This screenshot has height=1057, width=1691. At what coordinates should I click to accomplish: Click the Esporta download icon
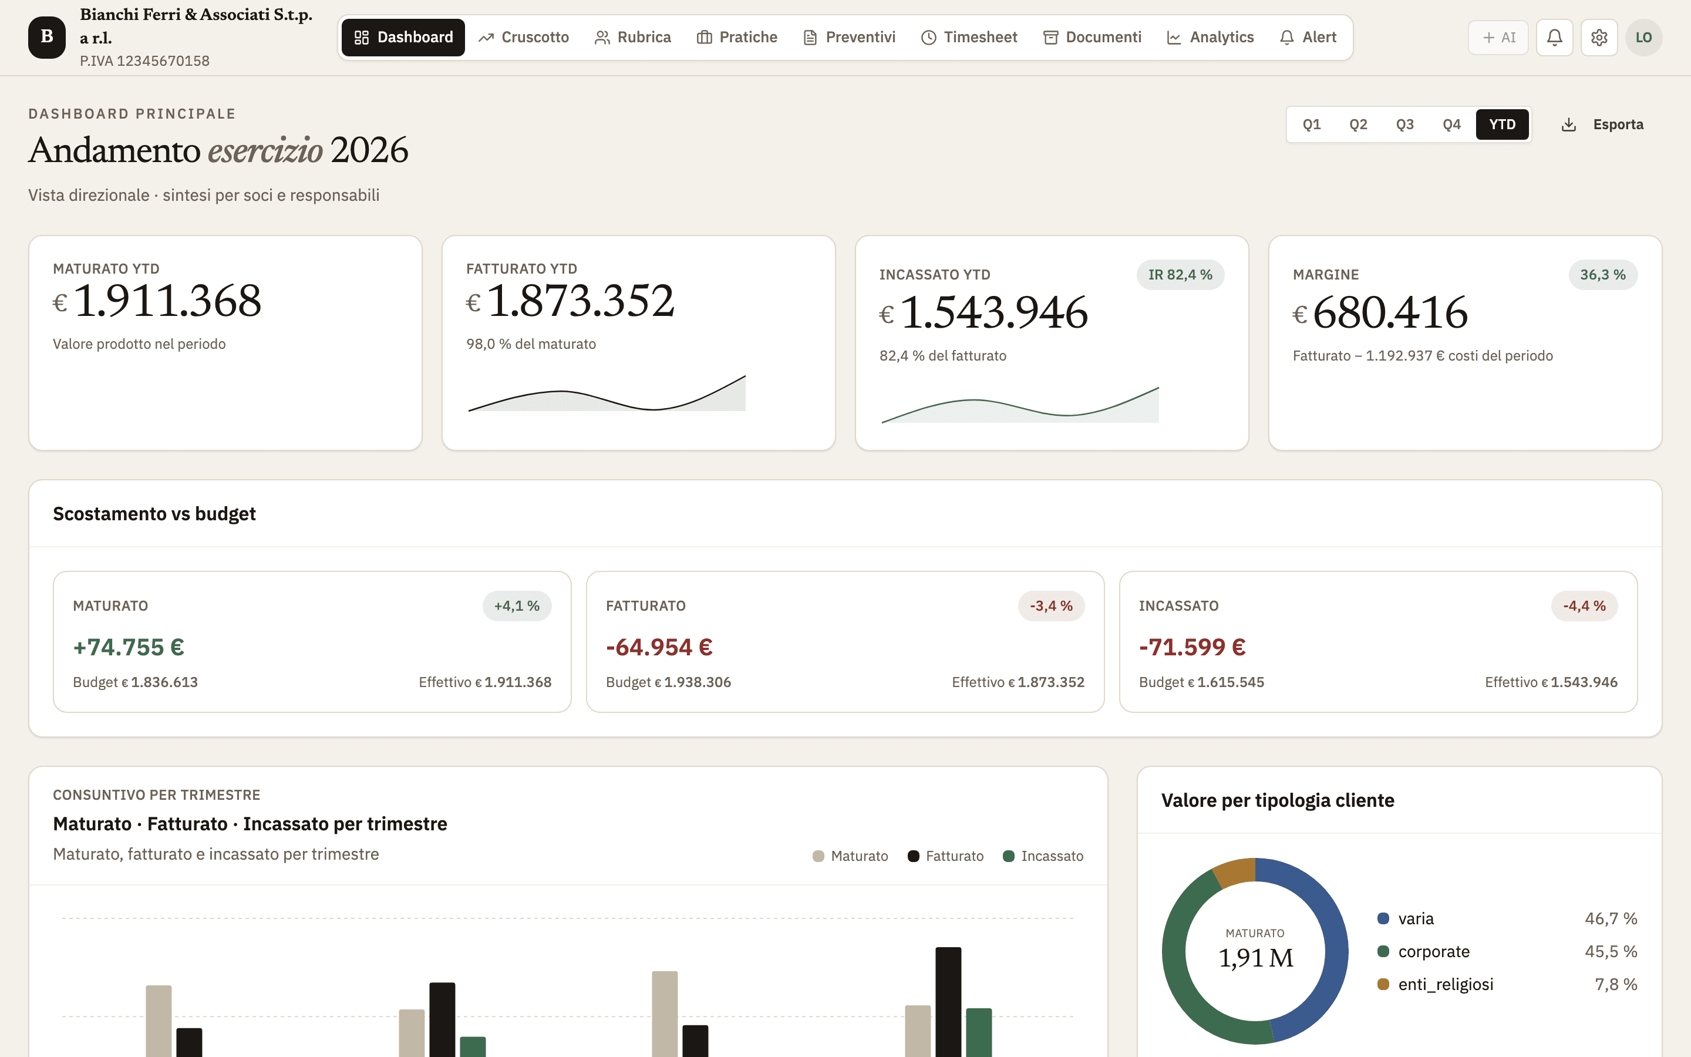pos(1569,124)
